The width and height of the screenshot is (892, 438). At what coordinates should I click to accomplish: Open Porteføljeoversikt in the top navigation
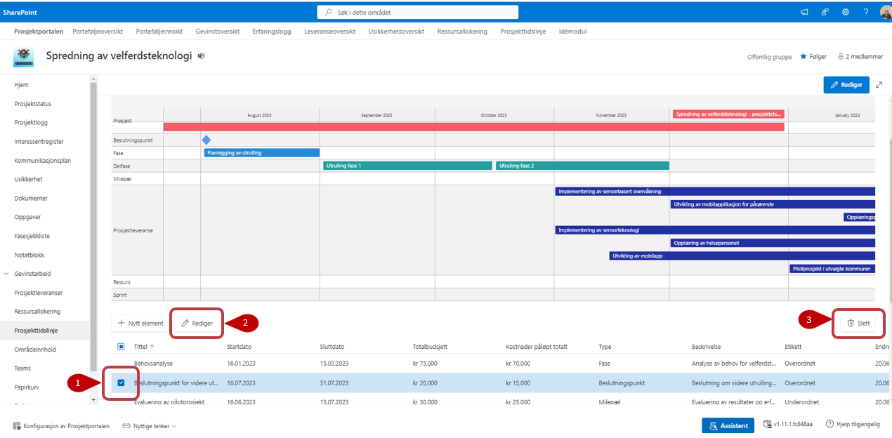pos(98,32)
